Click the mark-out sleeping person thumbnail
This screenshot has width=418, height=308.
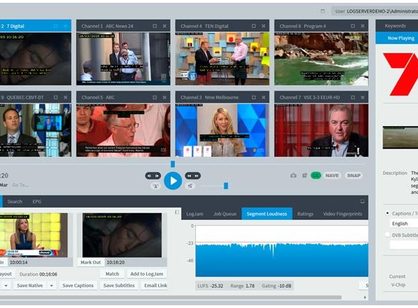[122, 235]
